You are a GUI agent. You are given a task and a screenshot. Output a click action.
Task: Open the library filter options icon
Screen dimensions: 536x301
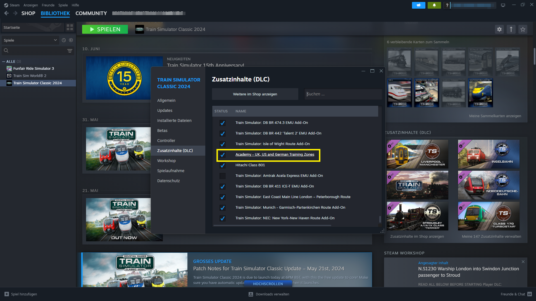(70, 50)
